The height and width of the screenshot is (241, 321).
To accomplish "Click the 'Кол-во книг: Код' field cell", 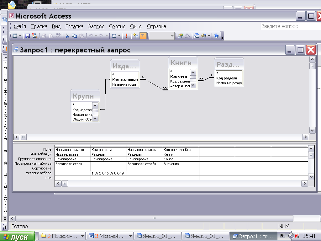I will (x=181, y=150).
